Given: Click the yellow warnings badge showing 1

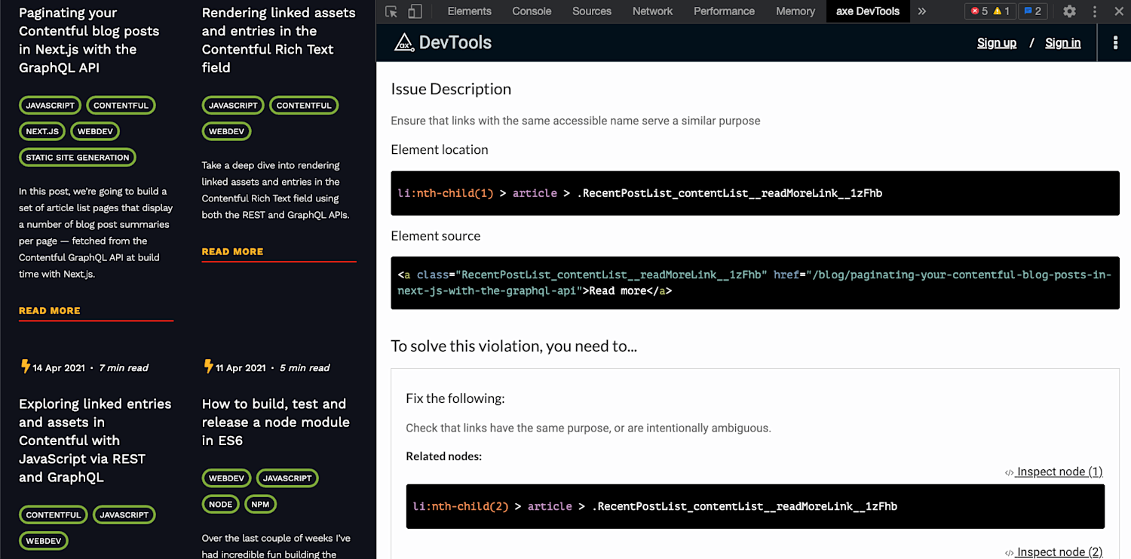Looking at the screenshot, I should tap(1004, 11).
